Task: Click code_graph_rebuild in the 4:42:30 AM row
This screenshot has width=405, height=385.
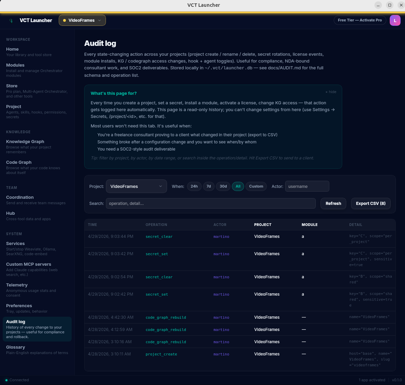Action: pos(166,317)
